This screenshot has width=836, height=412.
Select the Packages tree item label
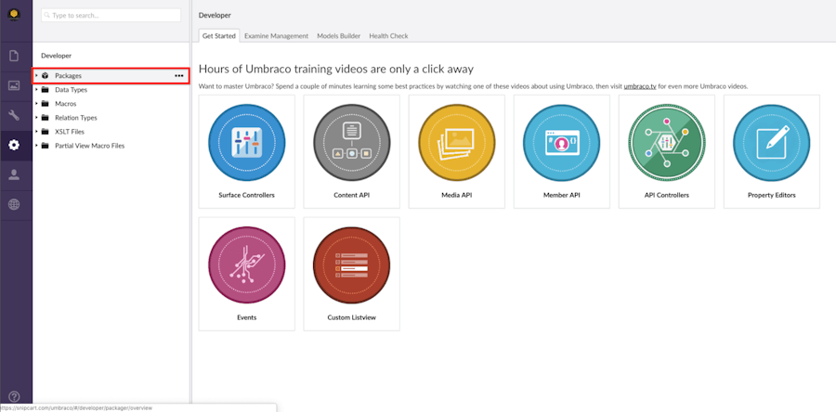(x=68, y=75)
